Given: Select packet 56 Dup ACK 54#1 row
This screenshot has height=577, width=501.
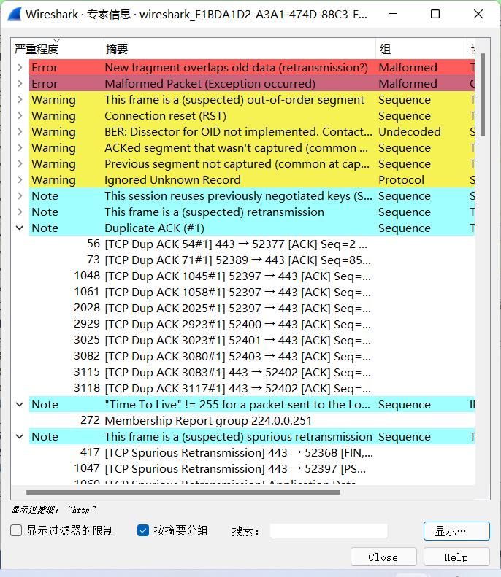Looking at the screenshot, I should (243, 244).
